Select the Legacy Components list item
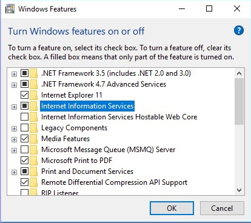Viewport: 251px width, 223px height. [x=74, y=128]
